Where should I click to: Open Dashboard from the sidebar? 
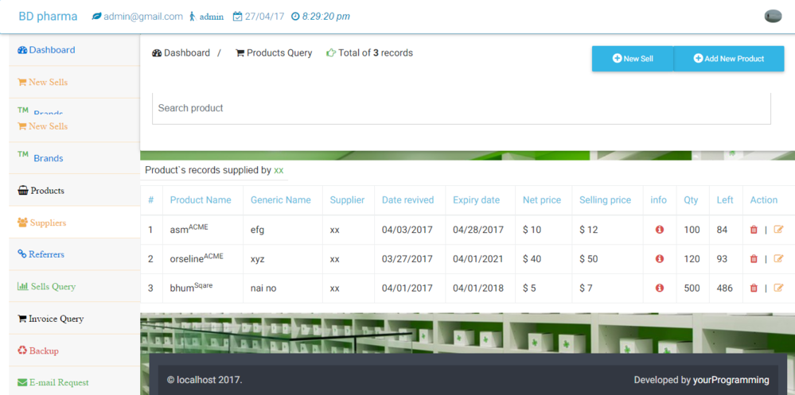click(52, 50)
